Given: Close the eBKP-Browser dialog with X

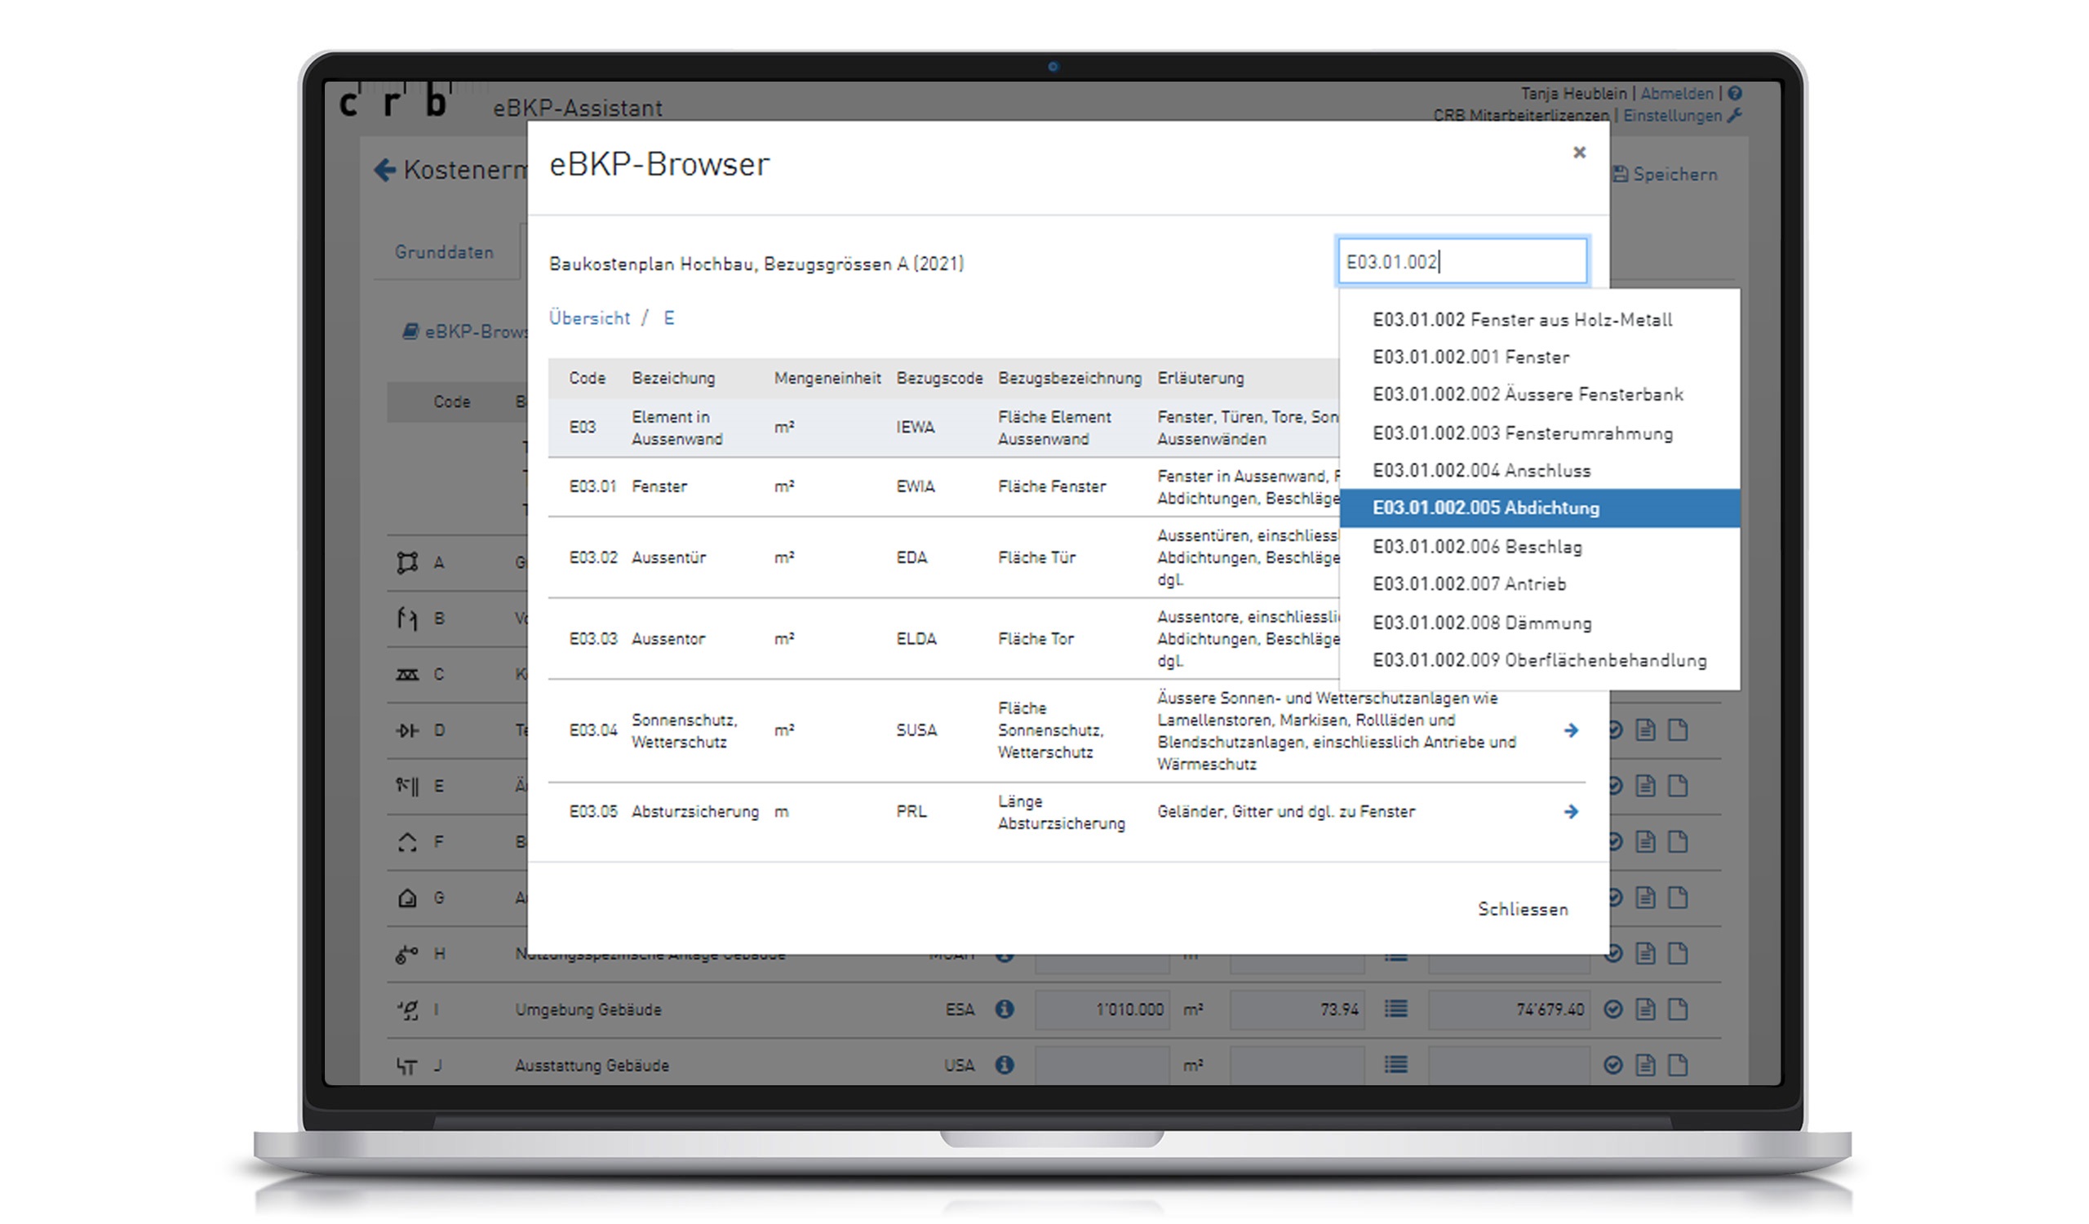Looking at the screenshot, I should click(1579, 153).
